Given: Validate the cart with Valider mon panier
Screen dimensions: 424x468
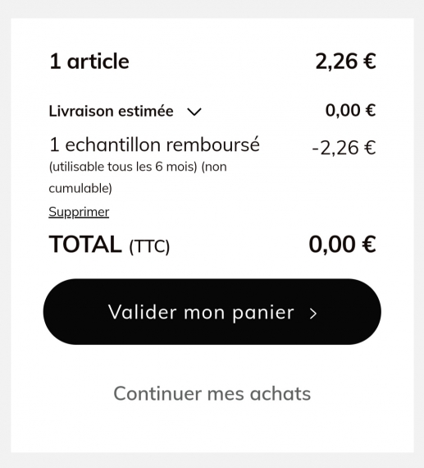Looking at the screenshot, I should (212, 312).
